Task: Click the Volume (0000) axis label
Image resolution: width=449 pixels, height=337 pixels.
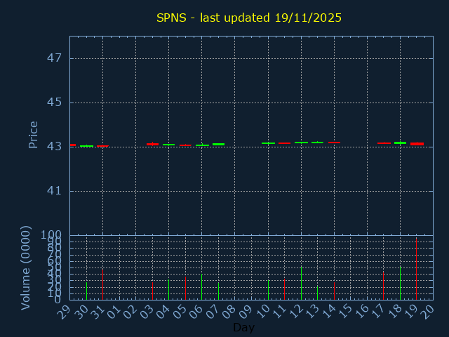Action: (26, 267)
